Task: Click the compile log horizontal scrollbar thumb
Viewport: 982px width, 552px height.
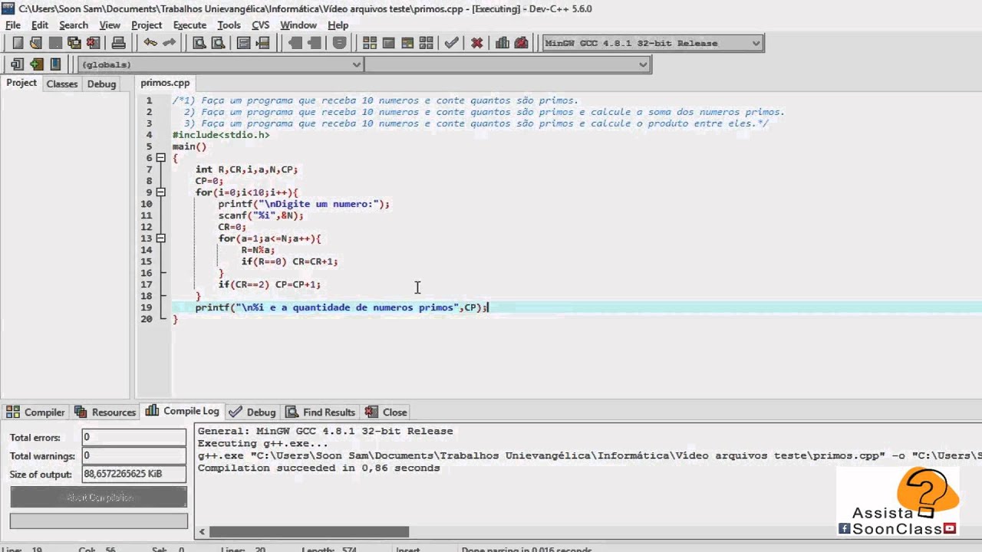Action: click(x=309, y=531)
